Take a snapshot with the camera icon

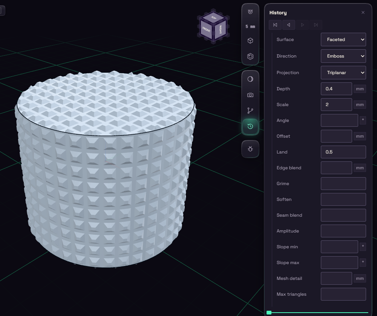(250, 95)
